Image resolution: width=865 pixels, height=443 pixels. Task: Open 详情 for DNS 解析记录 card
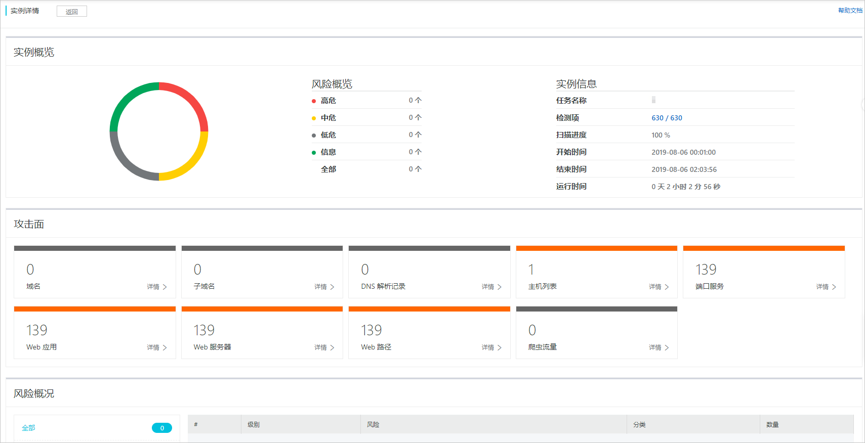[x=491, y=287]
